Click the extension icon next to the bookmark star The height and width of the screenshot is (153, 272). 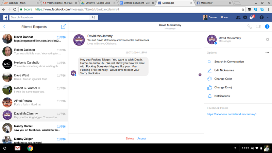pyautogui.click(x=249, y=10)
